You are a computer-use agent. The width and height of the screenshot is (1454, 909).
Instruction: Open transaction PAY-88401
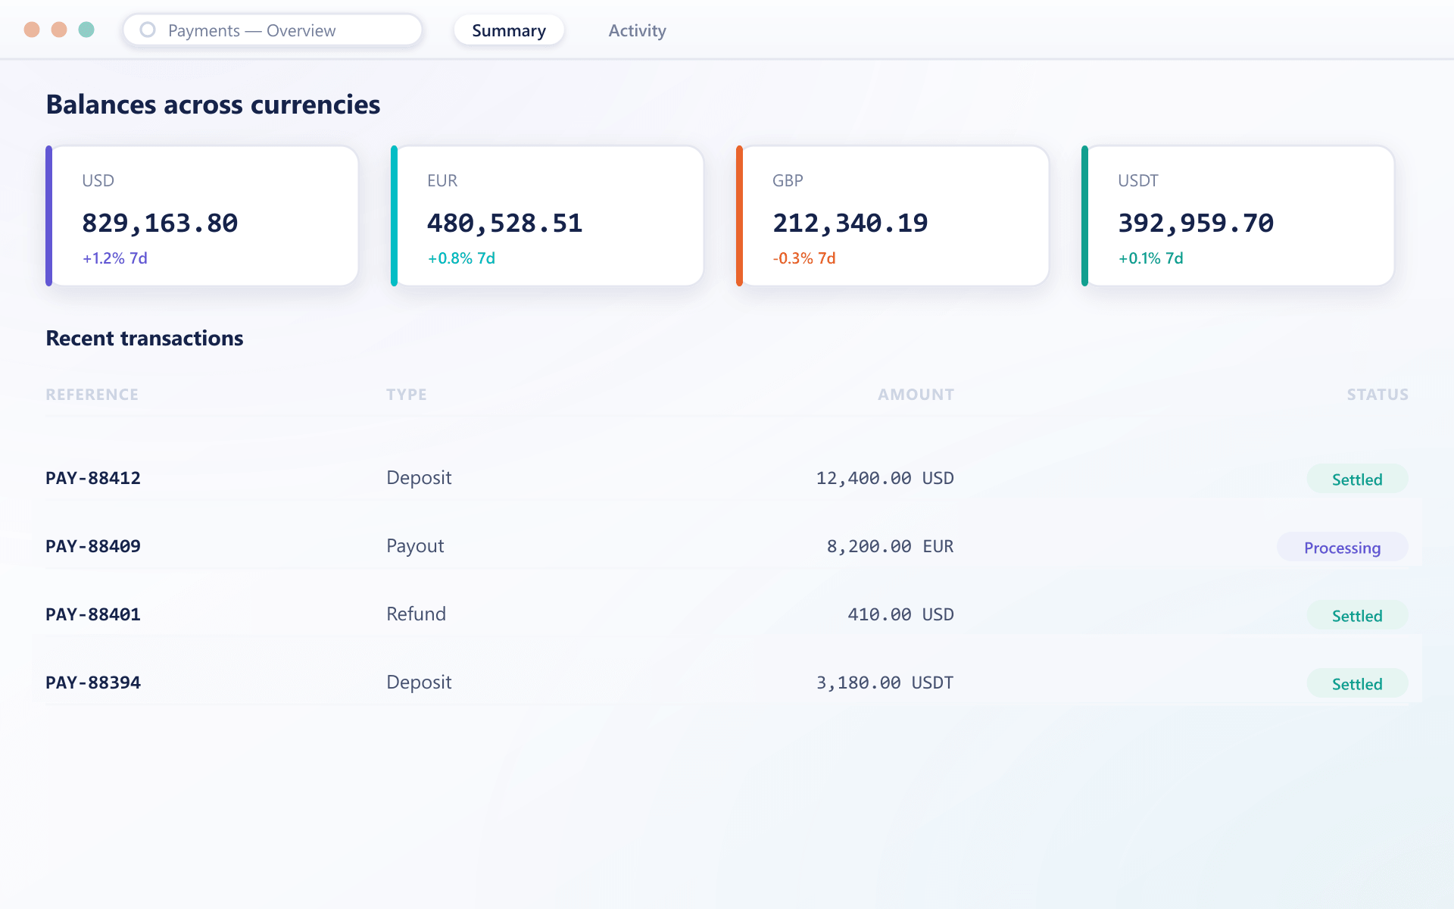point(93,614)
